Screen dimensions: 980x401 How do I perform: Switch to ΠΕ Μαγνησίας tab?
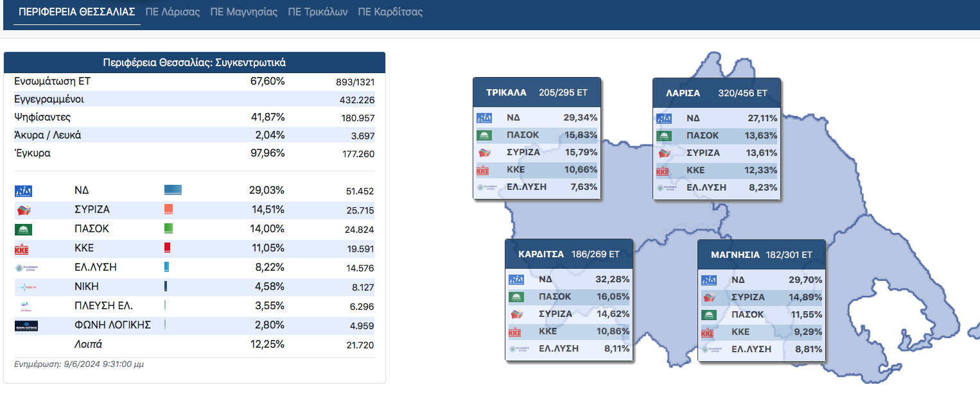(x=243, y=12)
